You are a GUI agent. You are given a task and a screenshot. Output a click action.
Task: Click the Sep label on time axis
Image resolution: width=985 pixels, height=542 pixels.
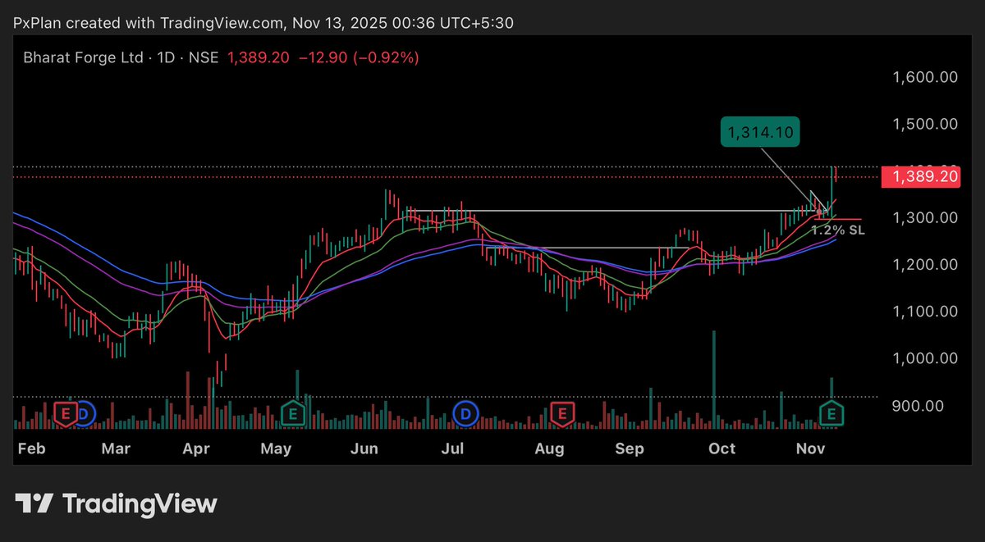[x=630, y=449]
